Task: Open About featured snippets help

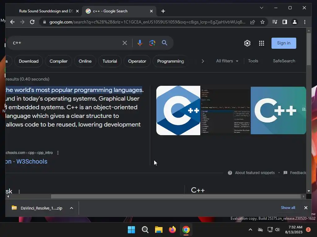Action: [251, 173]
